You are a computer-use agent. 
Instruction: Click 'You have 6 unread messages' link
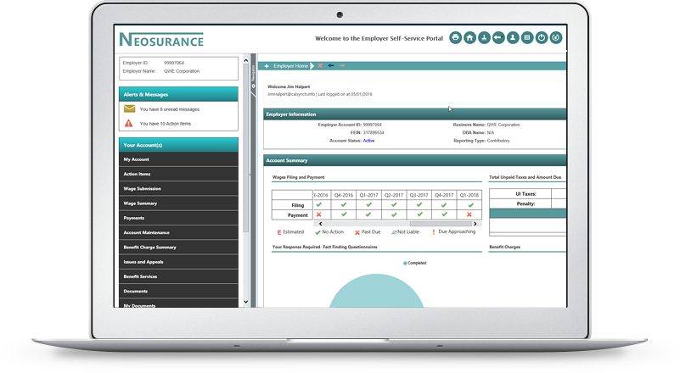pyautogui.click(x=170, y=109)
